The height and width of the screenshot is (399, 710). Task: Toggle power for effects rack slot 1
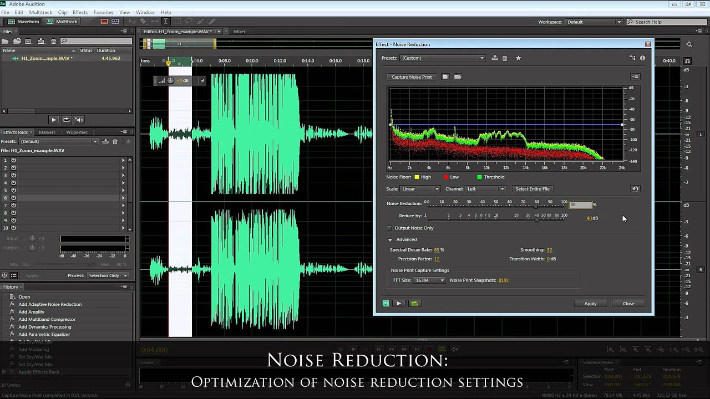14,160
